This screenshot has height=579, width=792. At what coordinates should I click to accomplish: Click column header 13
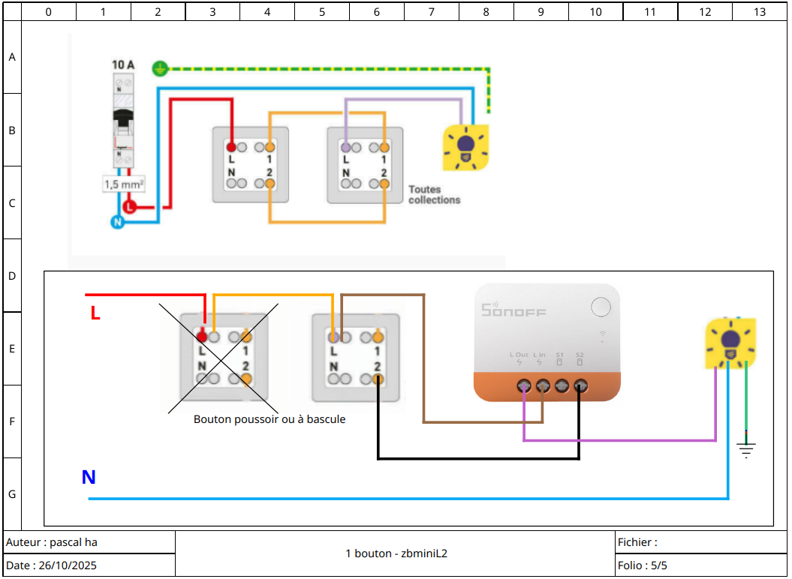pos(760,11)
